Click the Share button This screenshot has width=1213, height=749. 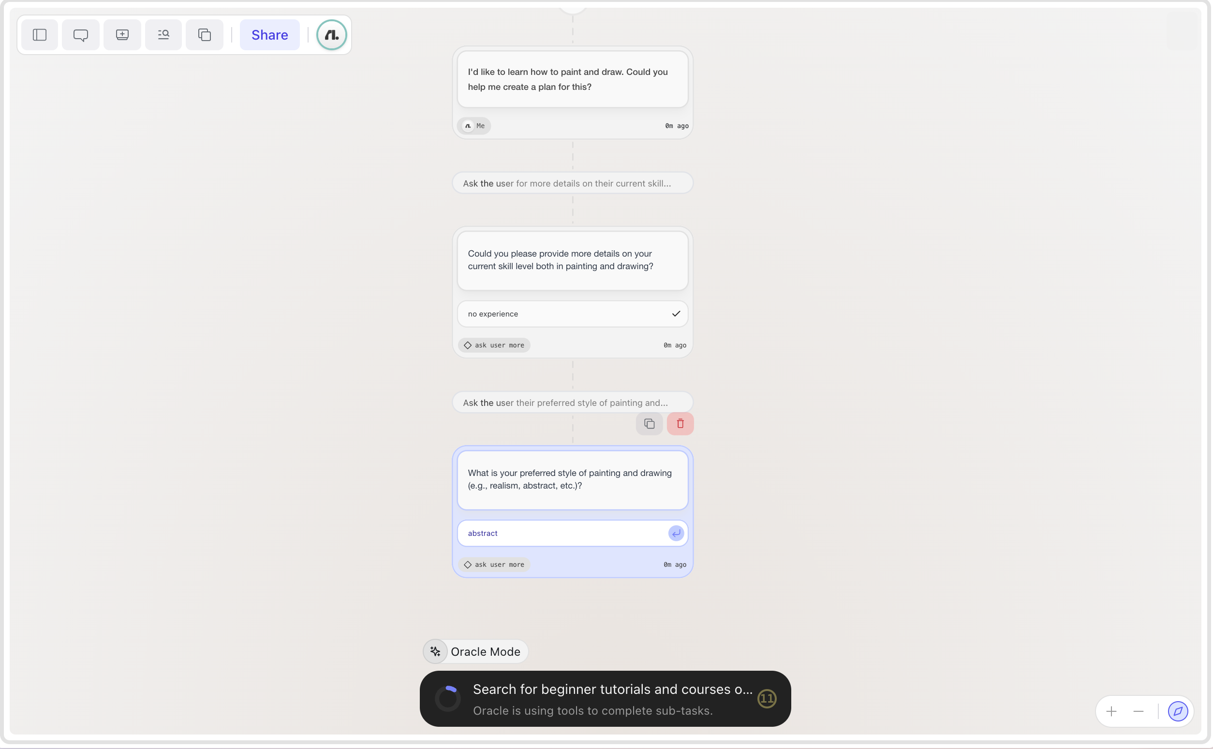coord(270,35)
